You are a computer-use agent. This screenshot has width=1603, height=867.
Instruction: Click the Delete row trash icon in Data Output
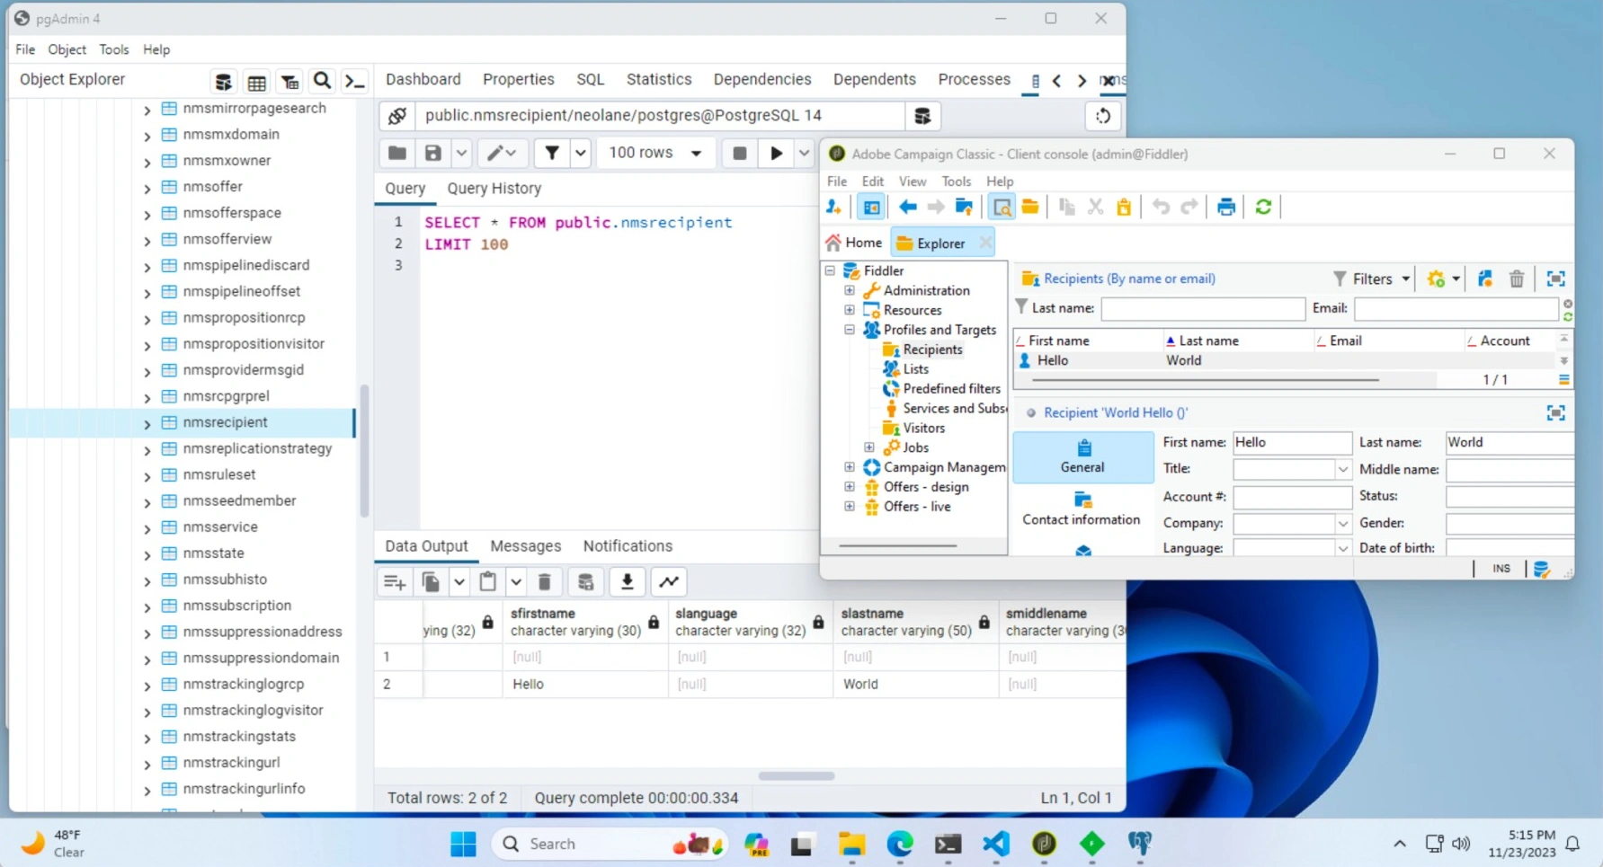[x=544, y=582]
